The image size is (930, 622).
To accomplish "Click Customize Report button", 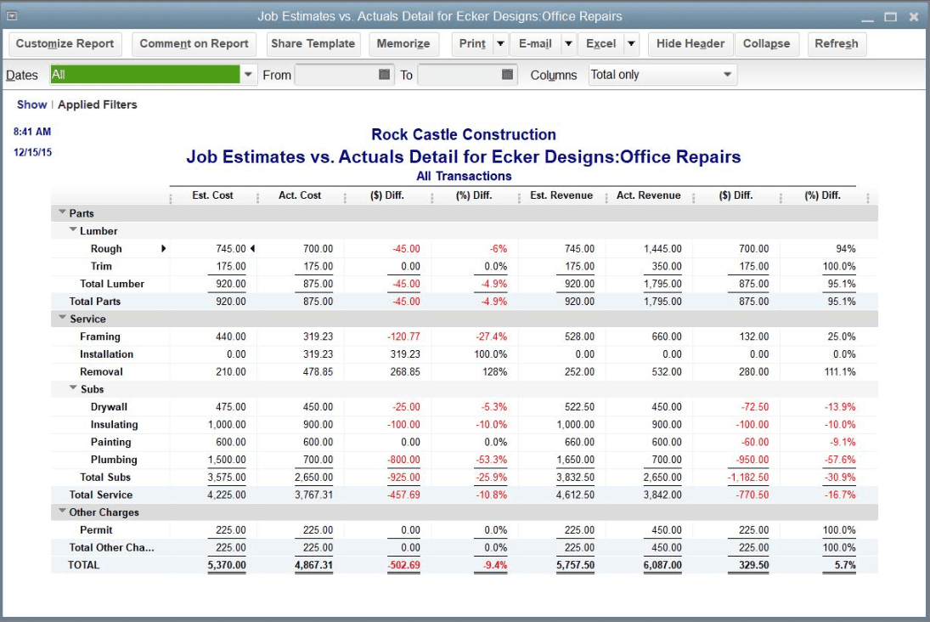I will (65, 44).
